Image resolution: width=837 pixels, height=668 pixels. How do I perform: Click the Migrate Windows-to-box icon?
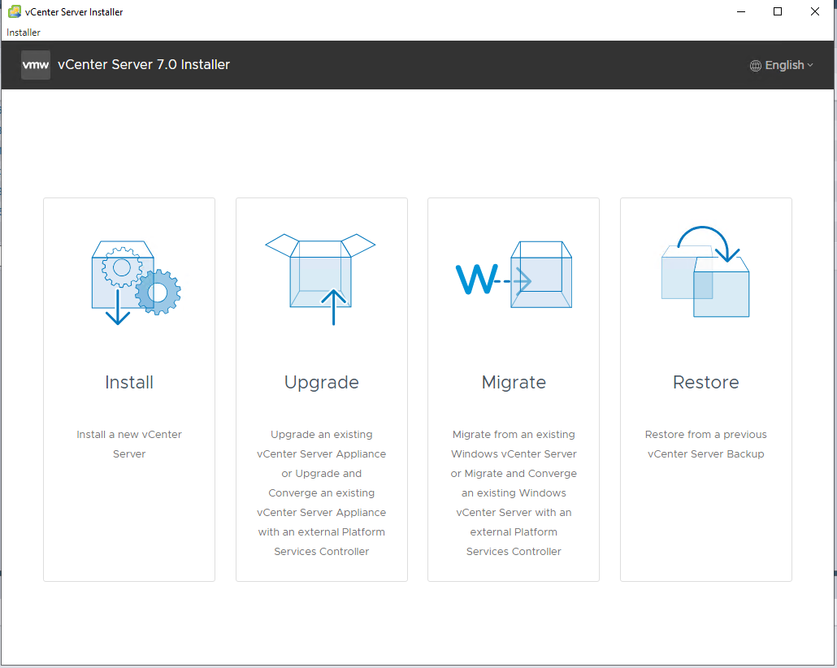click(514, 275)
